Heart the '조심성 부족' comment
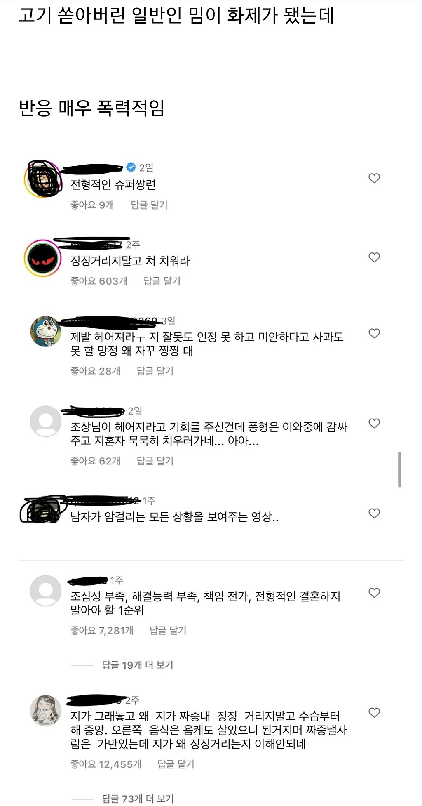Image resolution: width=422 pixels, height=806 pixels. pos(374,593)
